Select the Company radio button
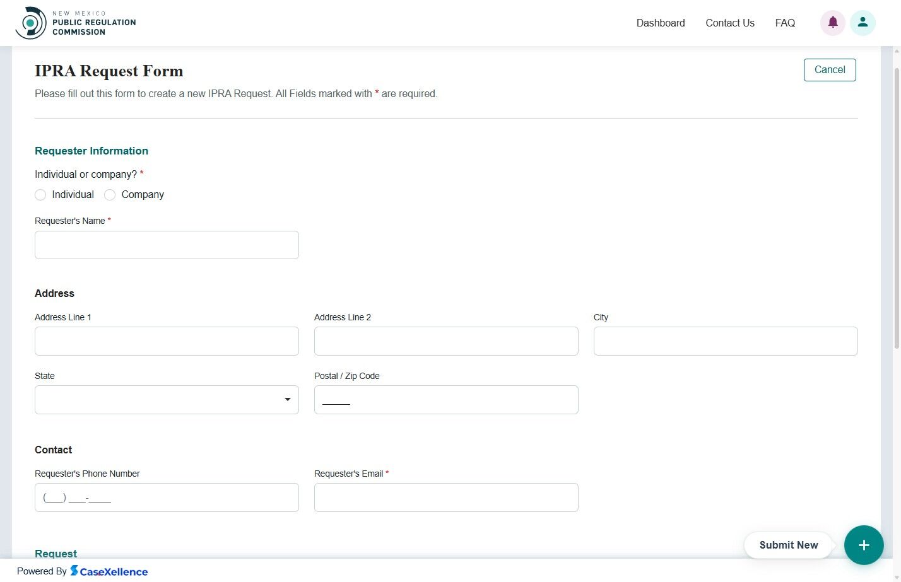Viewport: 901px width, 582px height. point(110,195)
